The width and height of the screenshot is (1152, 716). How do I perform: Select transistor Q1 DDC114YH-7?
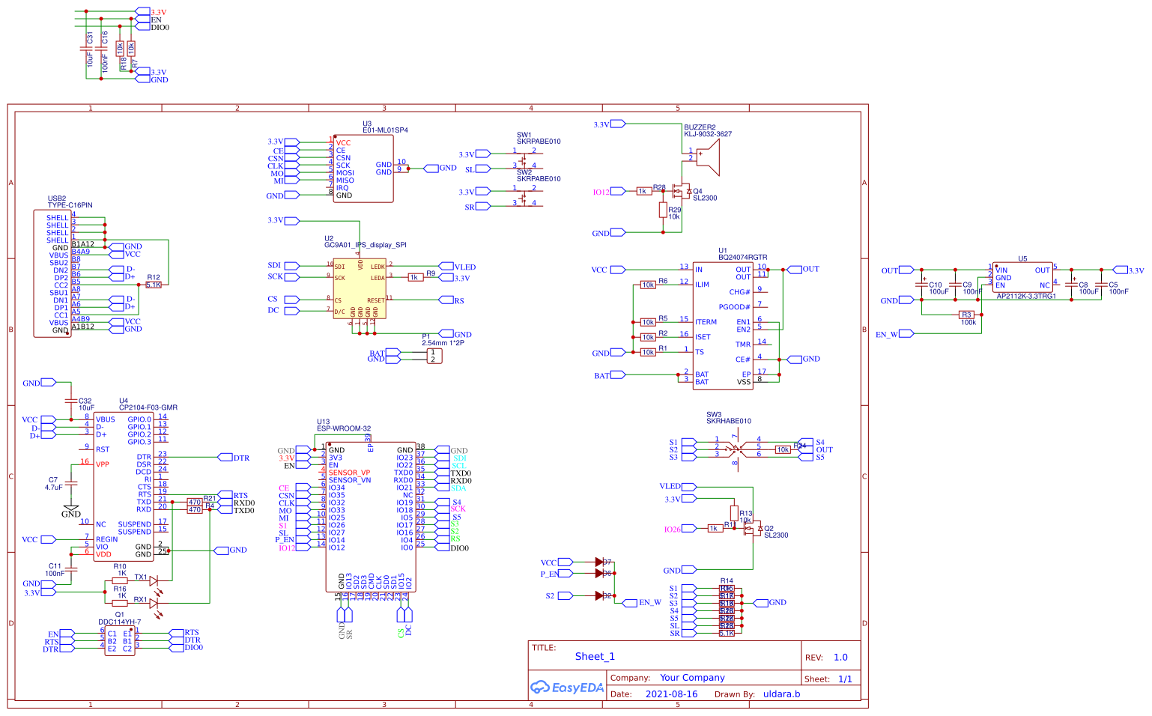tap(120, 640)
